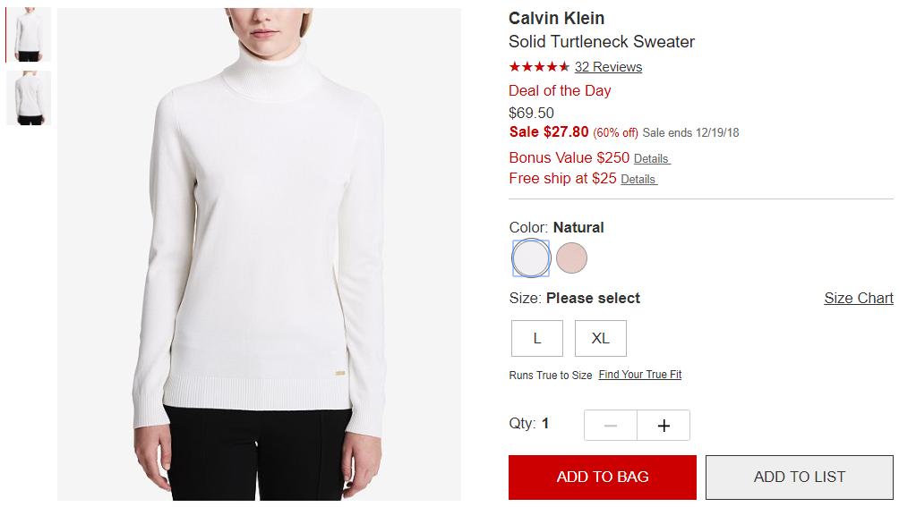This screenshot has width=899, height=507.
Task: Open the 32 Reviews link
Action: (608, 67)
